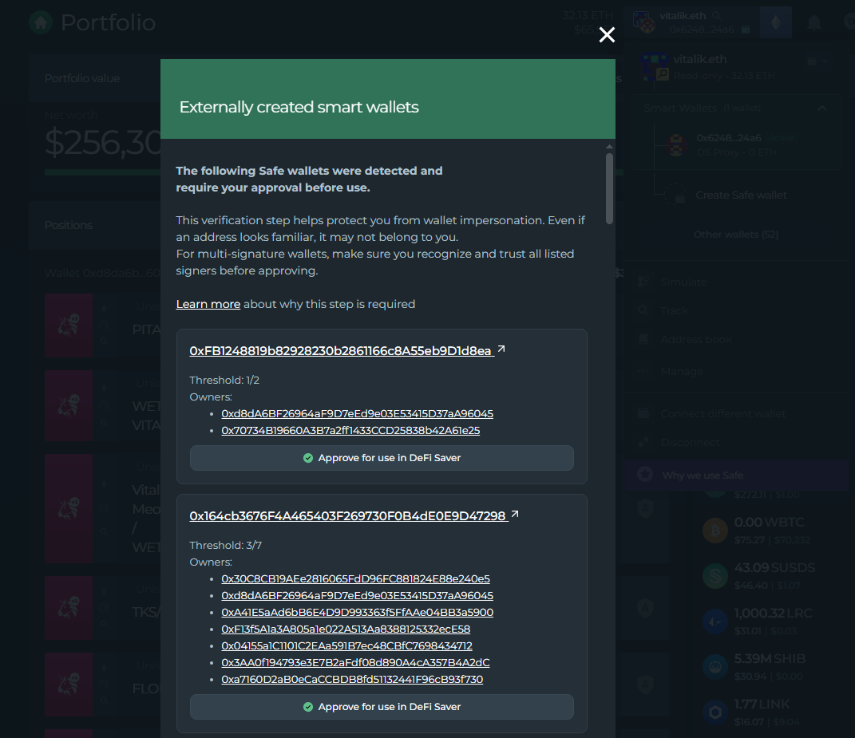Image resolution: width=855 pixels, height=738 pixels.
Task: Approve the 3/7 threshold wallet for DeFi Saver
Action: coord(382,707)
